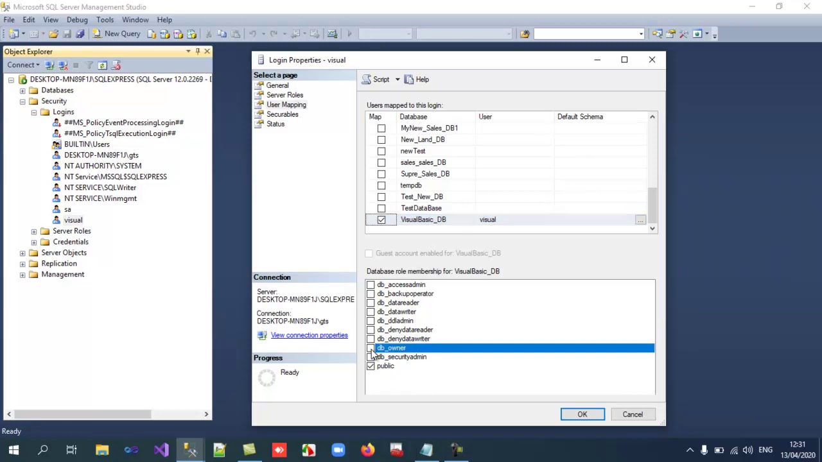822x462 pixels.
Task: Click the Refresh icon in Object Explorer
Action: (x=102, y=65)
